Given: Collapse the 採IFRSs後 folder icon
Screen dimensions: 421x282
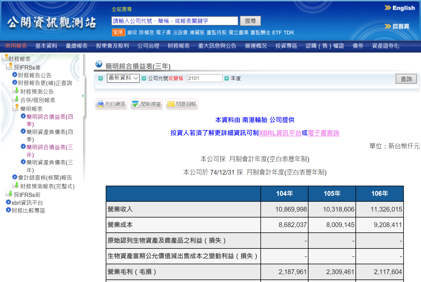Looking at the screenshot, I should tap(9, 66).
